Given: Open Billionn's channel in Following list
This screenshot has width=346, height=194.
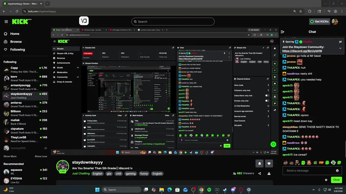Looking at the screenshot, I should point(25,113).
